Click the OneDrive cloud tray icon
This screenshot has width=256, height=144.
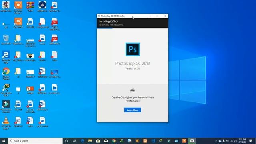click(220, 141)
